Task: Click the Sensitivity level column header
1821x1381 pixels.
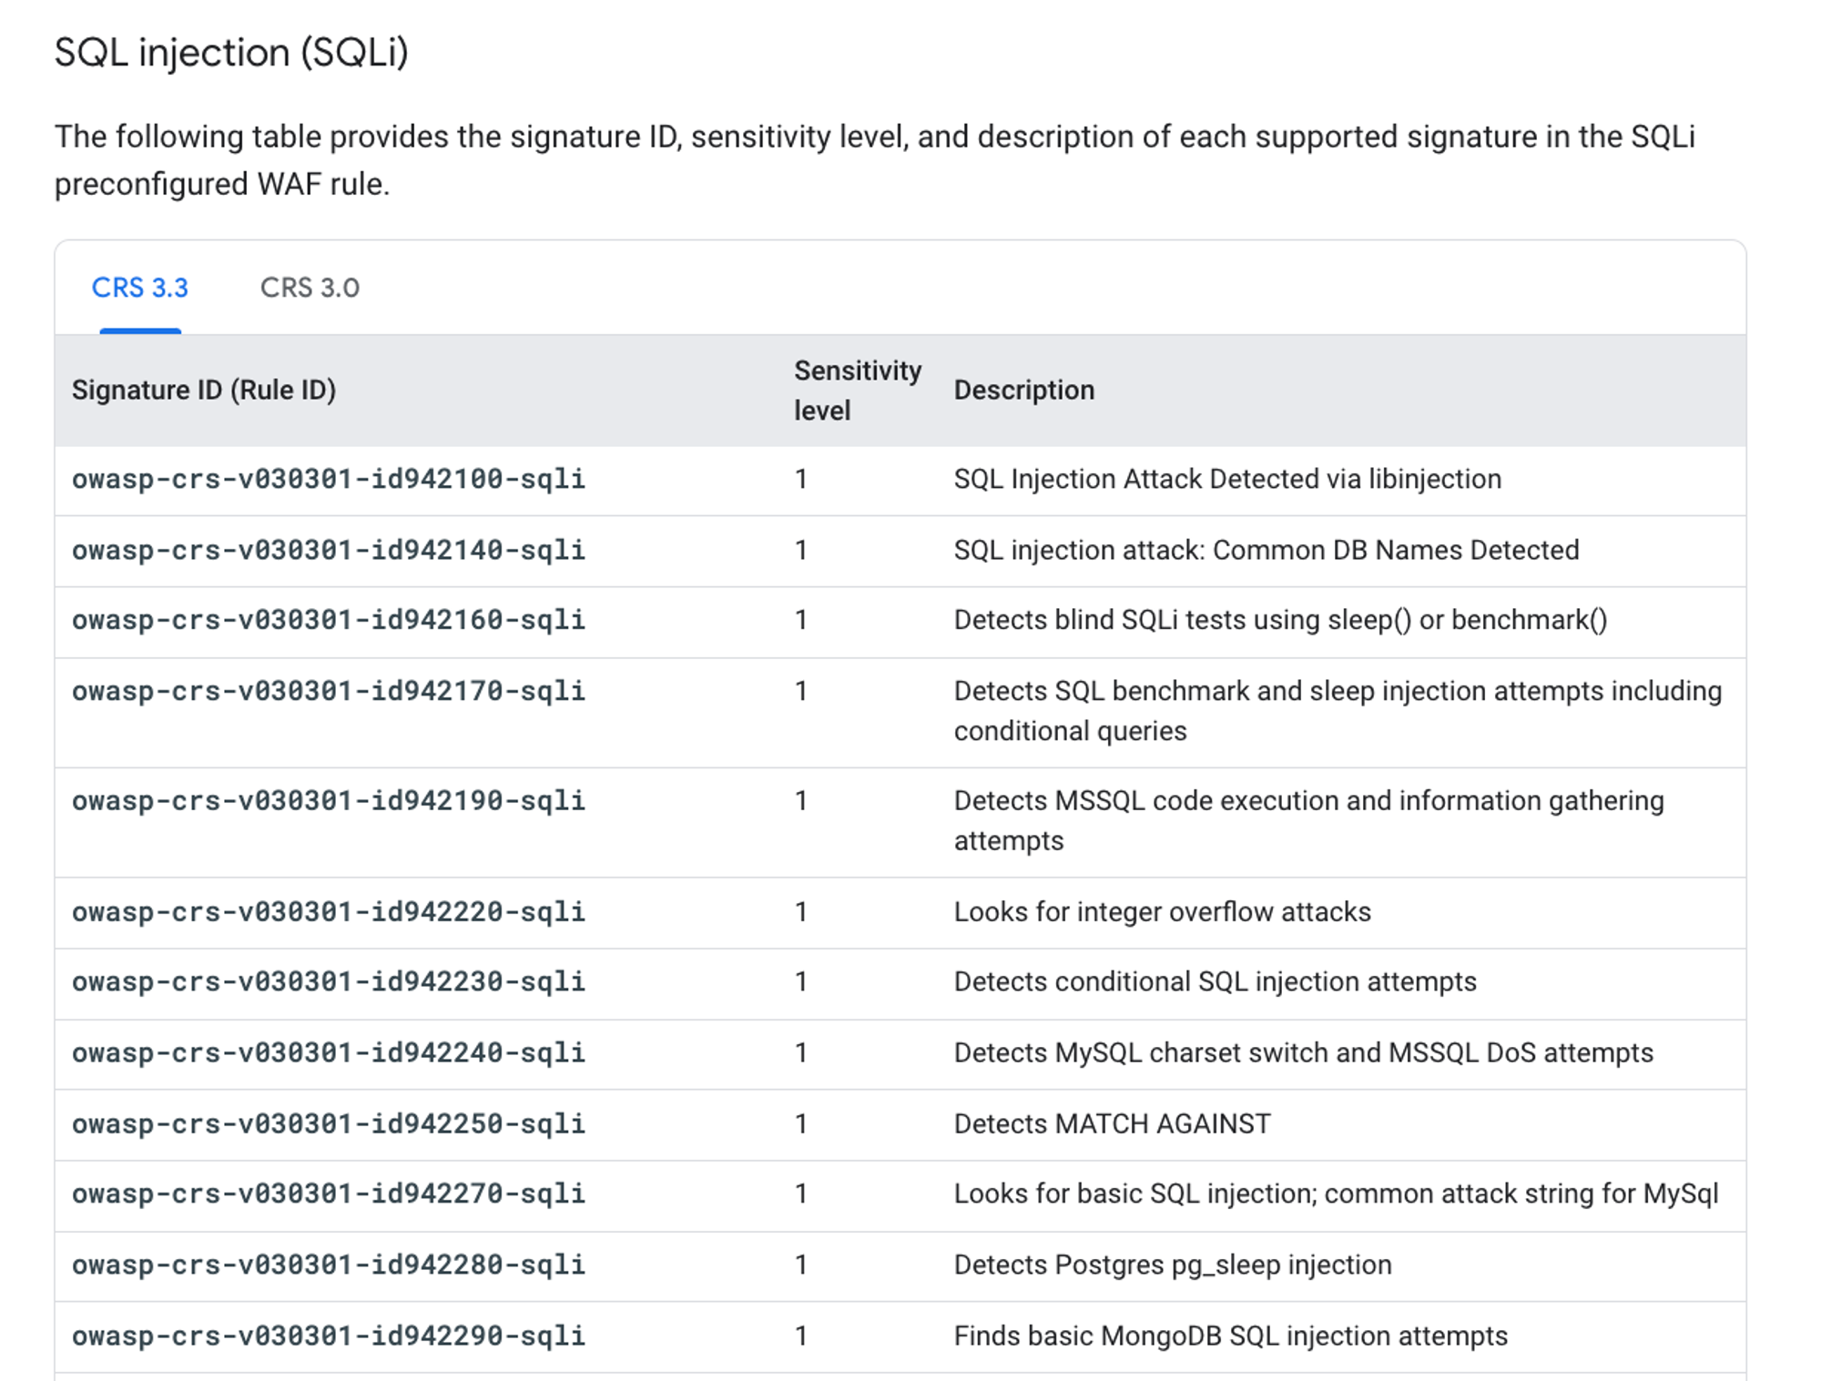Action: tap(858, 391)
